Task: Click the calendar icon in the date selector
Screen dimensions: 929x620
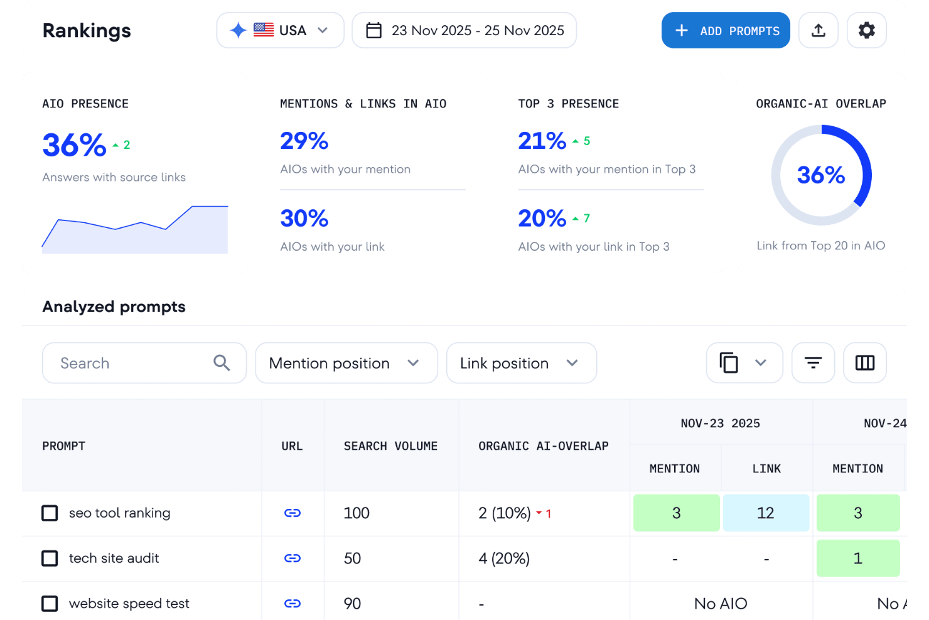Action: (x=374, y=30)
